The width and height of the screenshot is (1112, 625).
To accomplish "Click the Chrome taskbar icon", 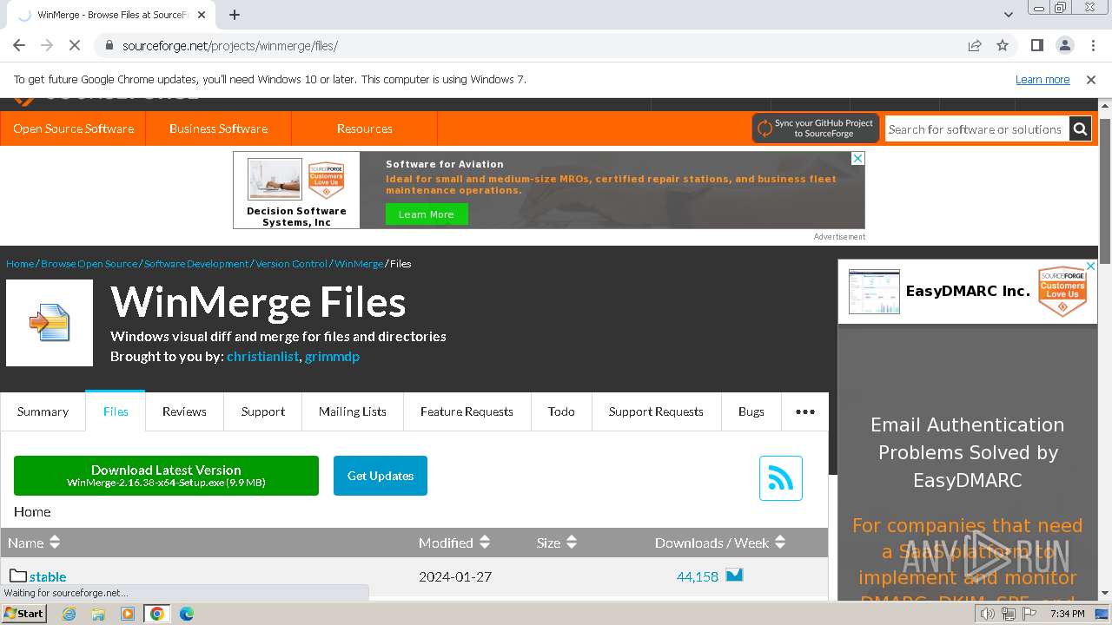I will [x=156, y=614].
